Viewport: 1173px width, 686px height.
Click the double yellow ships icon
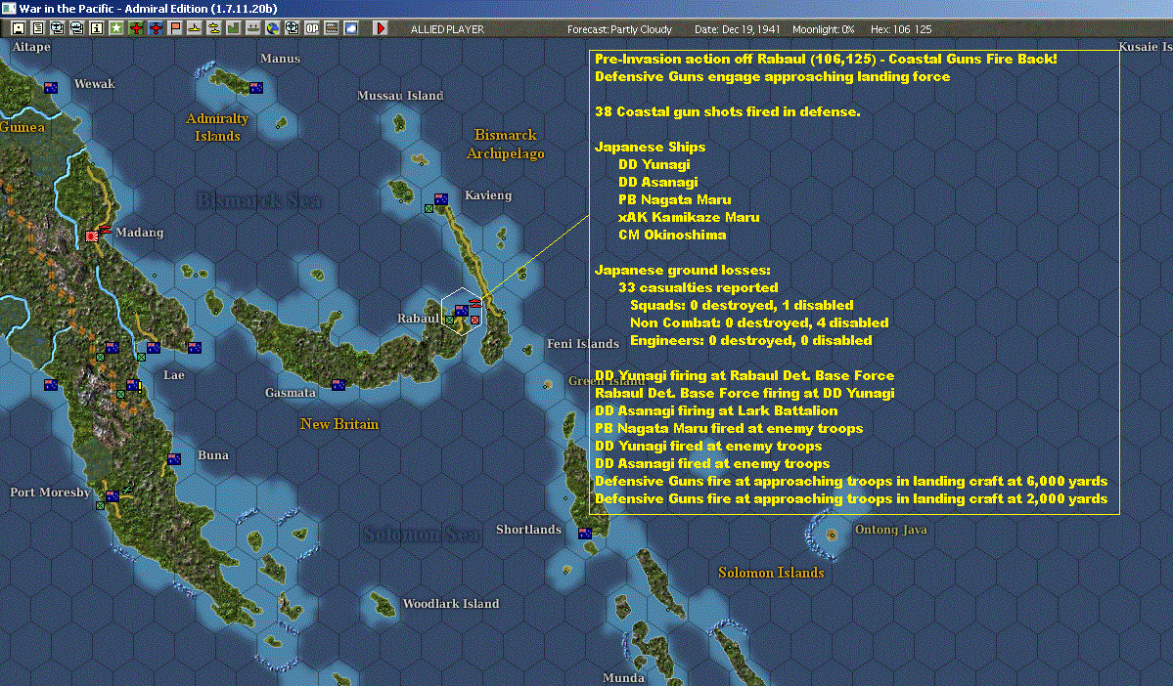coord(214,28)
